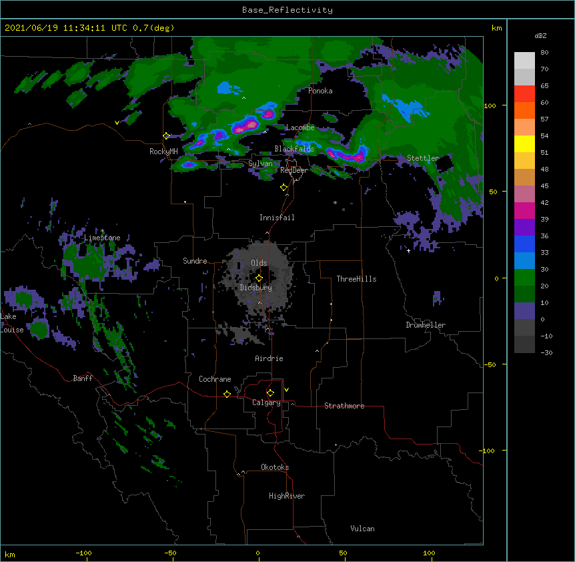Click the RockyMH label
This screenshot has width=575, height=562.
pyautogui.click(x=163, y=152)
